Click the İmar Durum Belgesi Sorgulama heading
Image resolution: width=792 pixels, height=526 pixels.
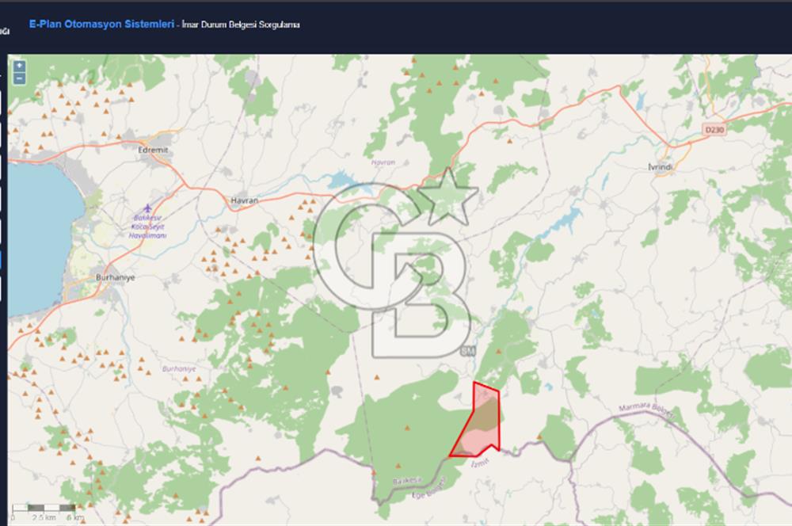click(241, 25)
